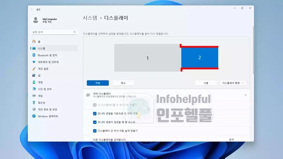
Task: Open 앱 label in sidebar
Action: coord(39,76)
